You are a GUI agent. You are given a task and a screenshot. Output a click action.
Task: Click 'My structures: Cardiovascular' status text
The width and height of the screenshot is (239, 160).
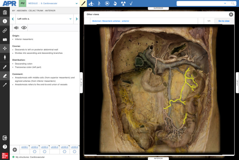pos(30,157)
